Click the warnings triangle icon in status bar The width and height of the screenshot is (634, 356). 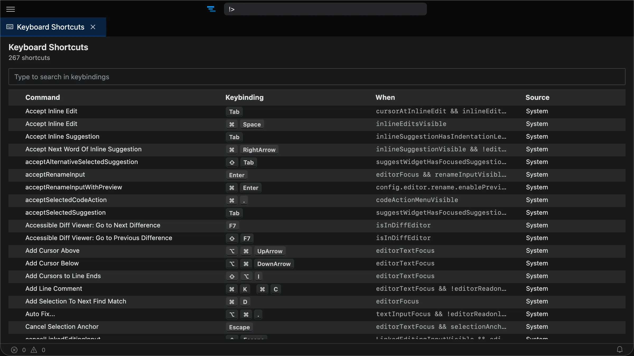(x=34, y=350)
